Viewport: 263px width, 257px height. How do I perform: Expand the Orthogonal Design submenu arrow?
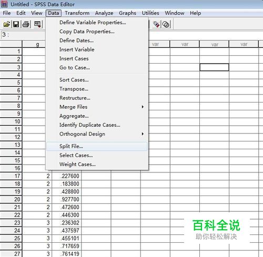pyautogui.click(x=143, y=134)
